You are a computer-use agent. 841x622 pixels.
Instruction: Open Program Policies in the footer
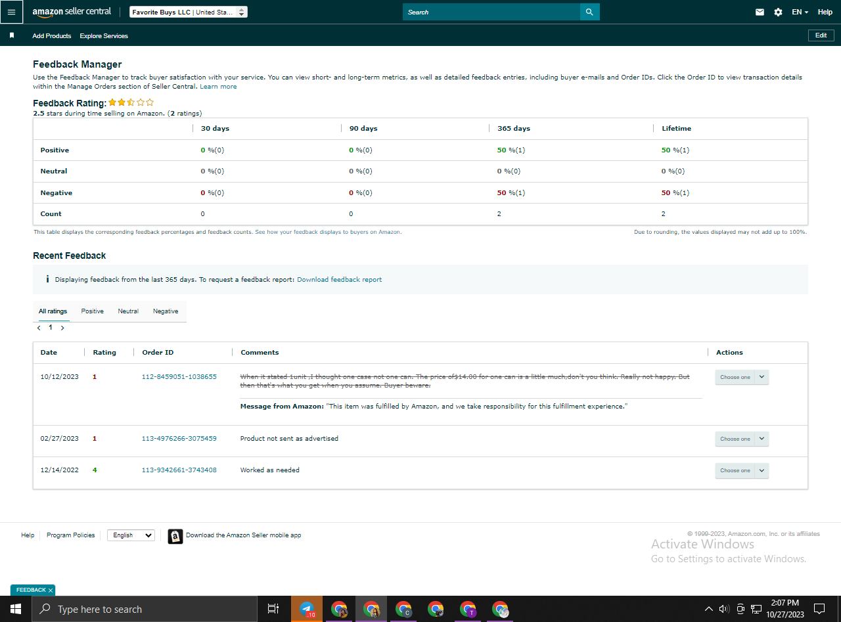click(71, 535)
